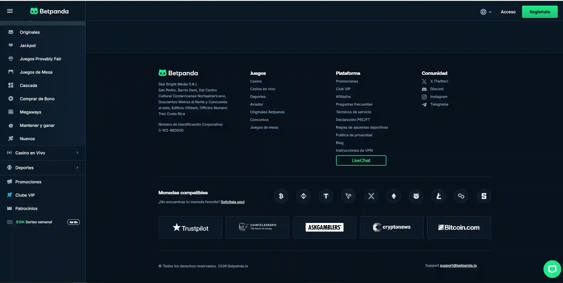The width and height of the screenshot is (563, 283).
Task: Click the Cascada grid icon
Action: click(11, 85)
